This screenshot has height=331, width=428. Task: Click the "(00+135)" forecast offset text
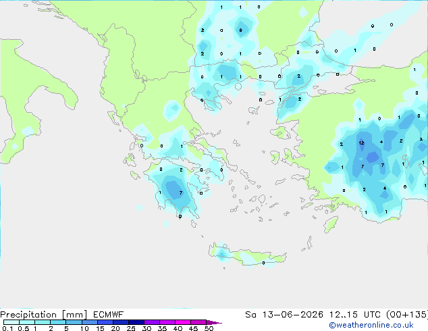tap(407, 315)
